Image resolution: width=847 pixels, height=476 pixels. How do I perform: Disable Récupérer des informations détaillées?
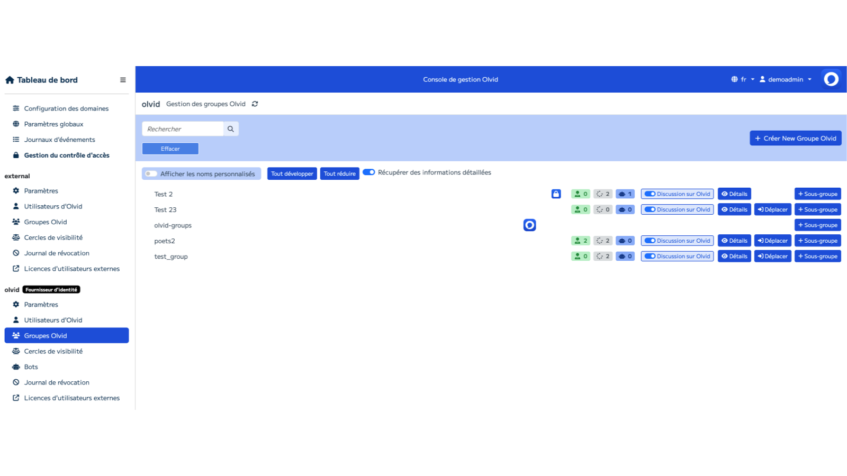pyautogui.click(x=369, y=172)
